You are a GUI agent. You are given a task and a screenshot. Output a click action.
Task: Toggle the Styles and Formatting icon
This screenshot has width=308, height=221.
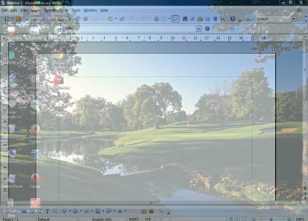tap(249, 19)
